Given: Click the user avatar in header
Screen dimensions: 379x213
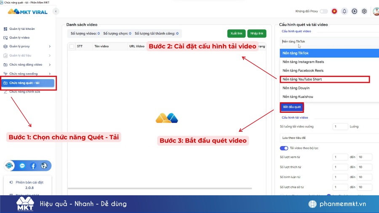Looking at the screenshot, I should pyautogui.click(x=376, y=11).
